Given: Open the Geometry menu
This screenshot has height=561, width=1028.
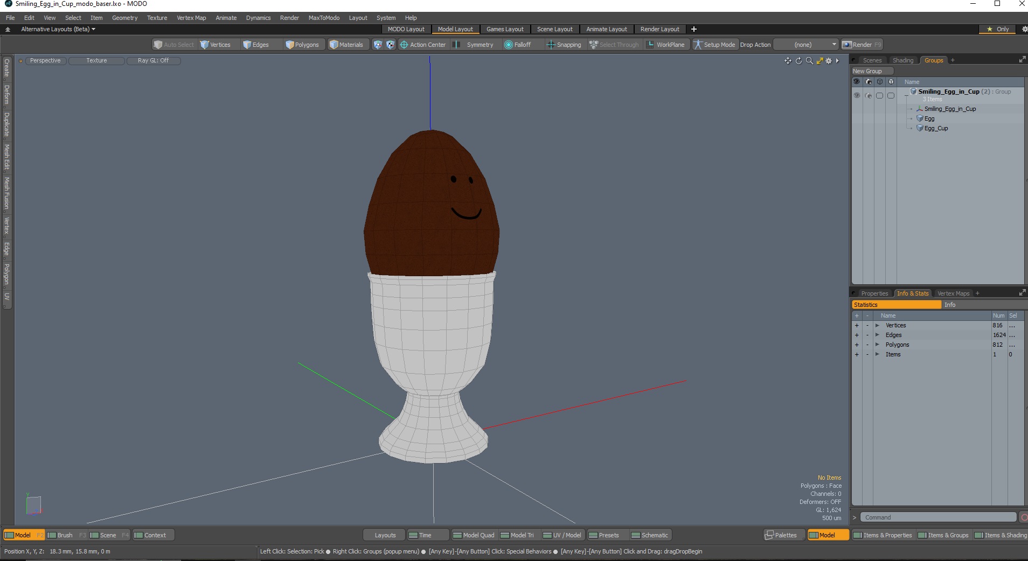Looking at the screenshot, I should point(124,18).
